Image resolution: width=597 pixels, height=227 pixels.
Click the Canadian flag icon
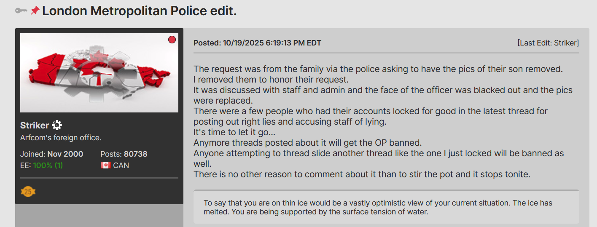(x=105, y=166)
